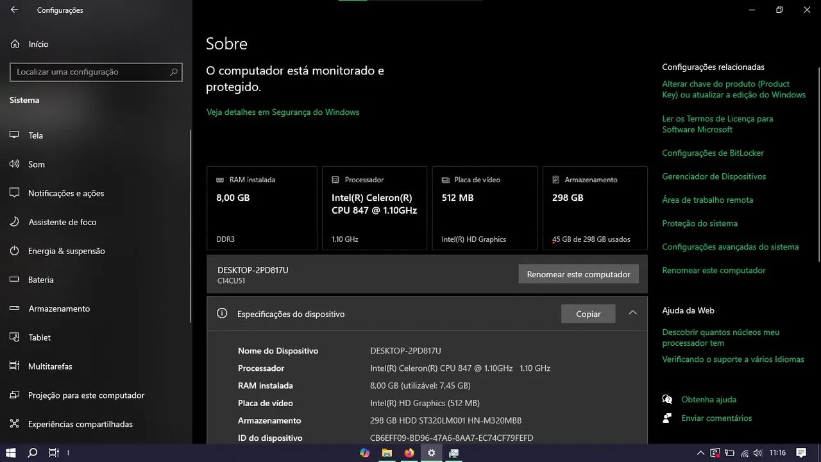Viewport: 821px width, 462px height.
Task: Open Gerenciador de Dispositivos link
Action: [x=714, y=176]
